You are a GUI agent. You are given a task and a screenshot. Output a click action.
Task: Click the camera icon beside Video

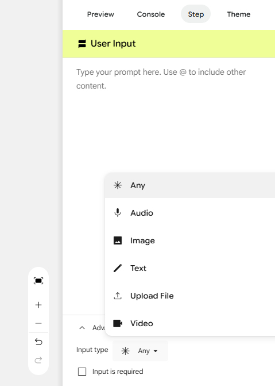point(118,323)
